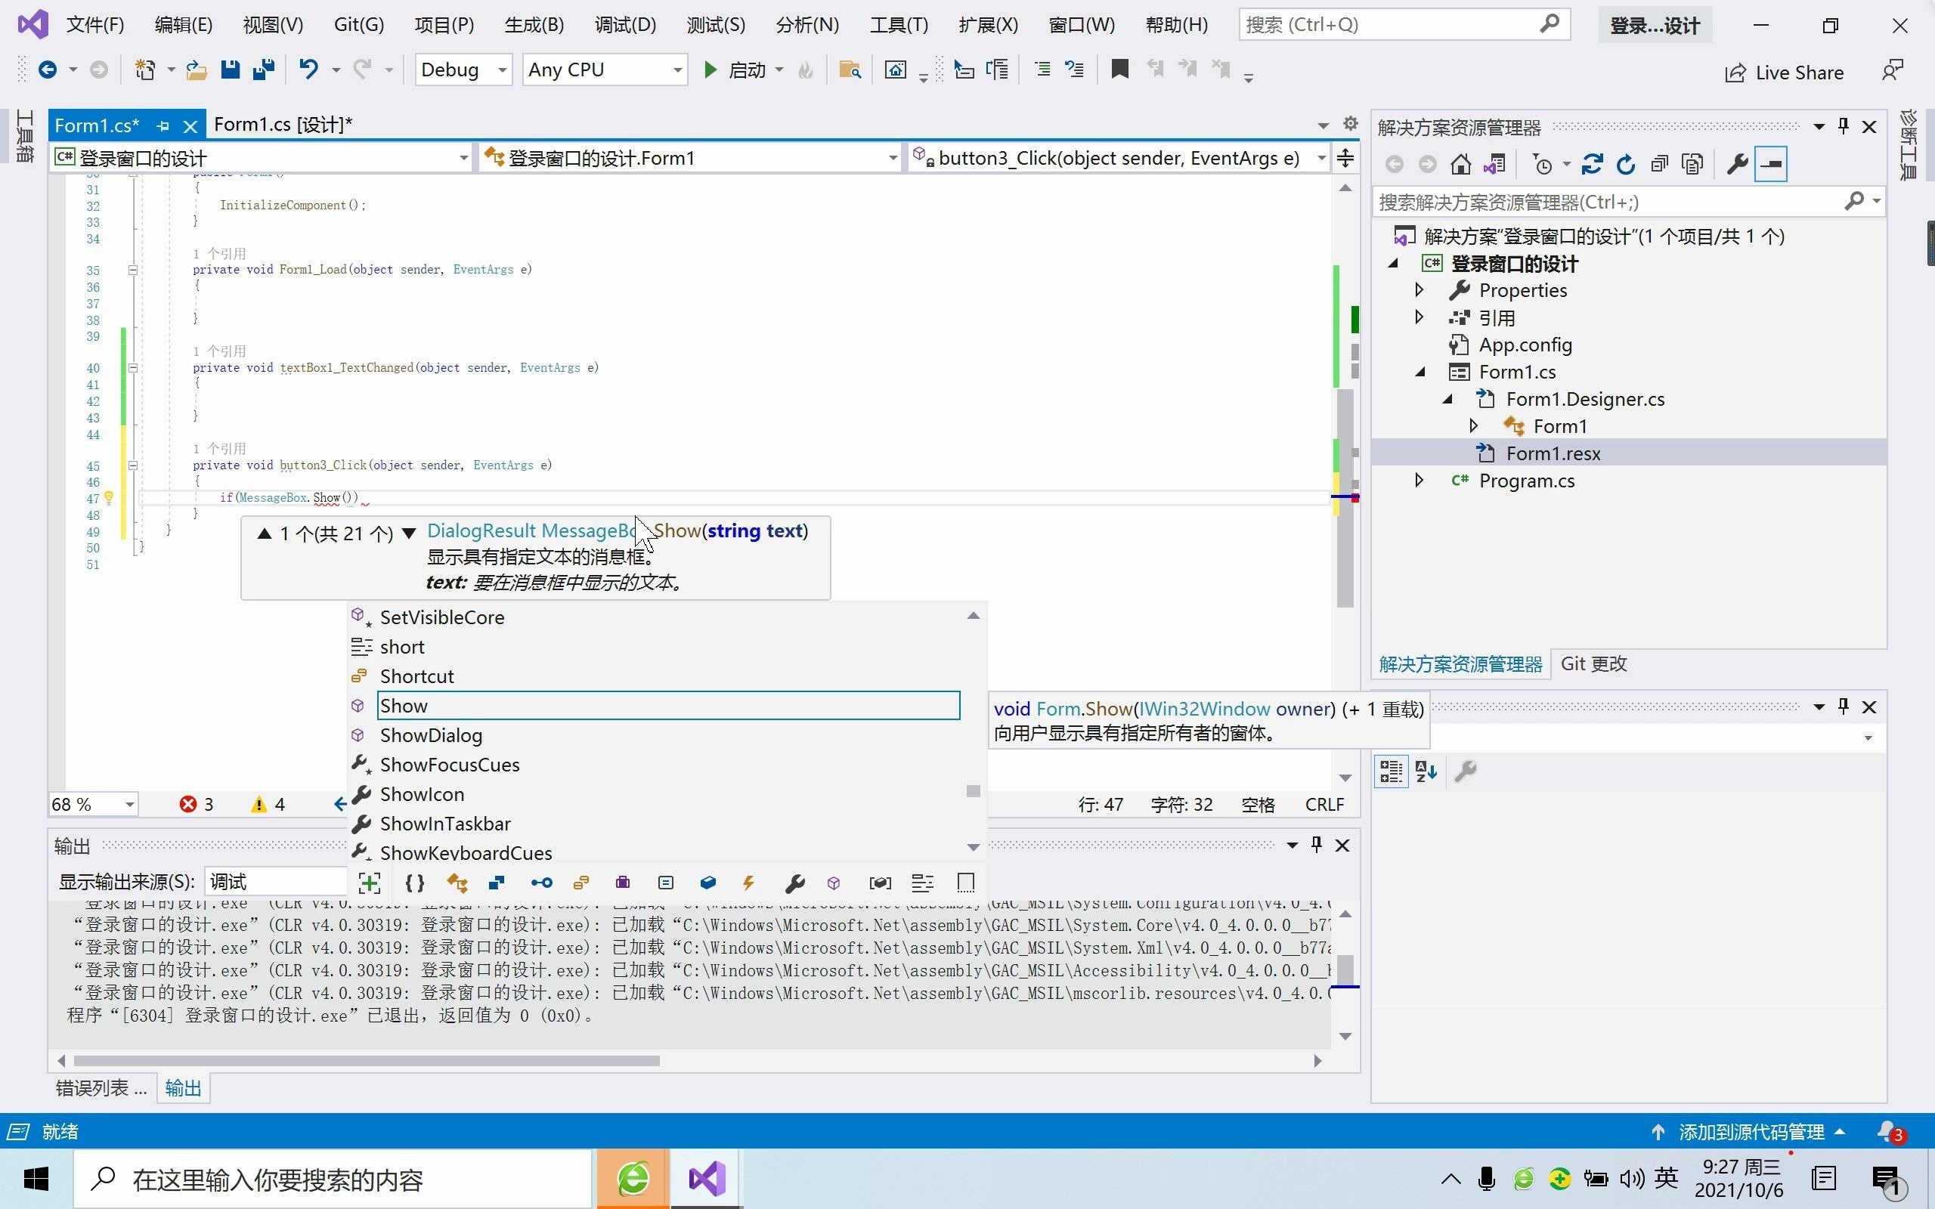This screenshot has width=1935, height=1209.
Task: Click the Find in Files folder icon
Action: tap(850, 70)
